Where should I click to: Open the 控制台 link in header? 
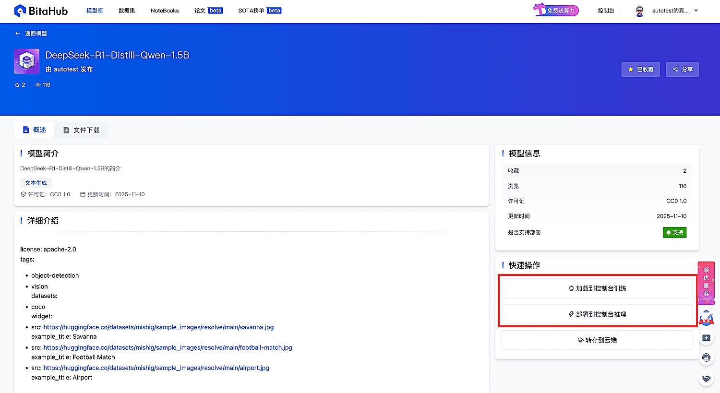coord(606,11)
